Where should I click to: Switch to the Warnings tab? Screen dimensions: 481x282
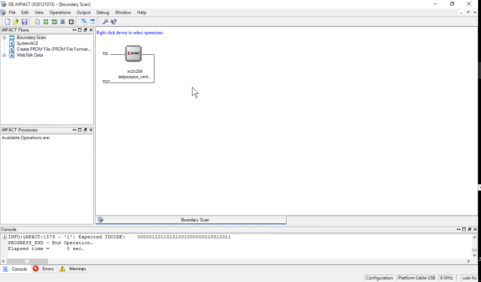pos(73,269)
